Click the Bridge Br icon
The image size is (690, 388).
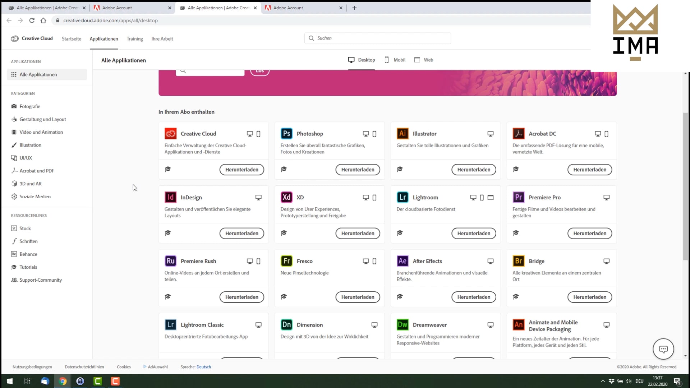(x=519, y=261)
